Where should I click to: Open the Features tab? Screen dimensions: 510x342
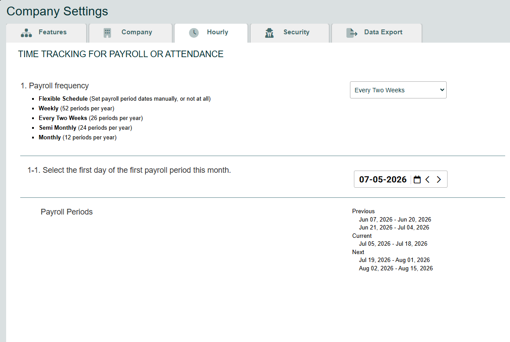pos(46,33)
